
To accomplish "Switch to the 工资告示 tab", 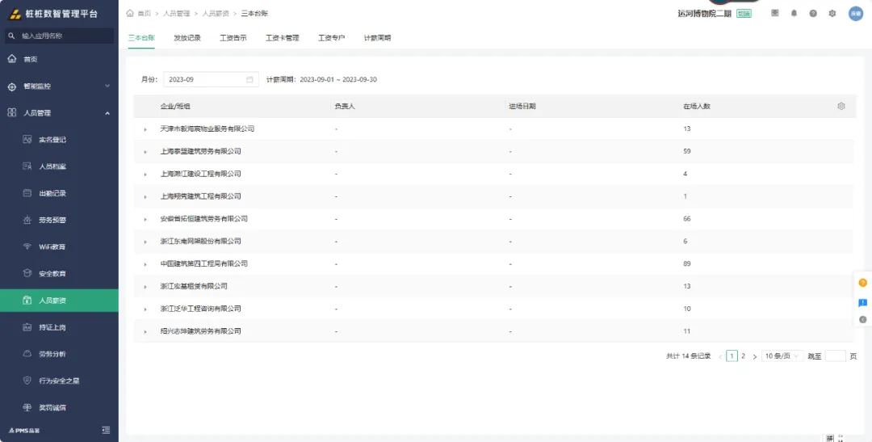I will pos(233,38).
